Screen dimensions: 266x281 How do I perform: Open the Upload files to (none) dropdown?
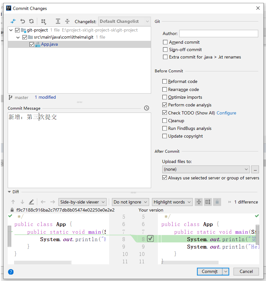pos(206,169)
